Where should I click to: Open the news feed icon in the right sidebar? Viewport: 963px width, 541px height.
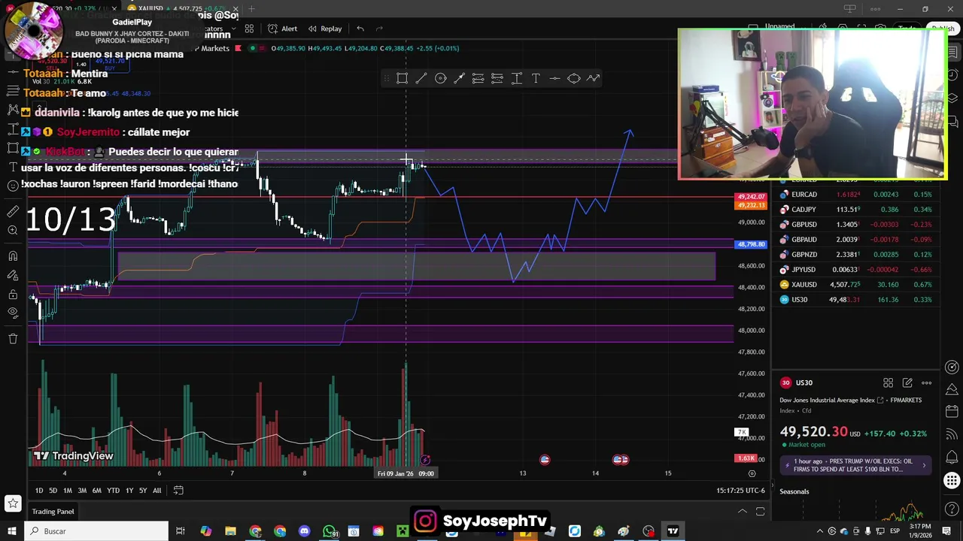click(x=952, y=434)
